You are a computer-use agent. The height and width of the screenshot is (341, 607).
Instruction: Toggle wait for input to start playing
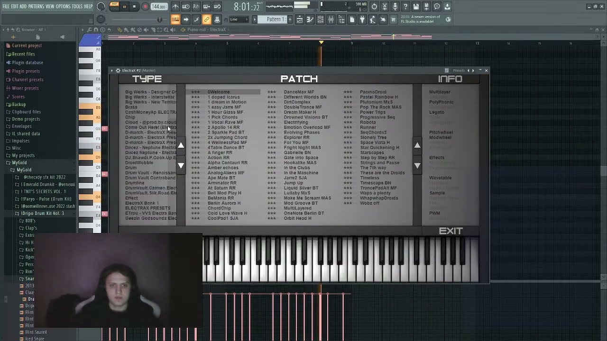(186, 7)
